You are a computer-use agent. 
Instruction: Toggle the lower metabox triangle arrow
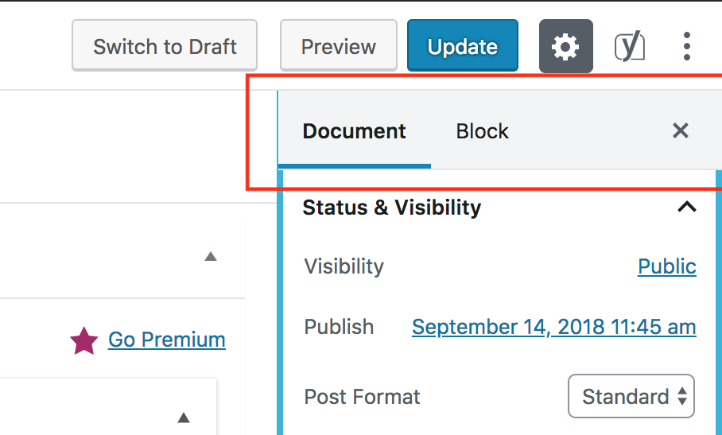(x=184, y=417)
